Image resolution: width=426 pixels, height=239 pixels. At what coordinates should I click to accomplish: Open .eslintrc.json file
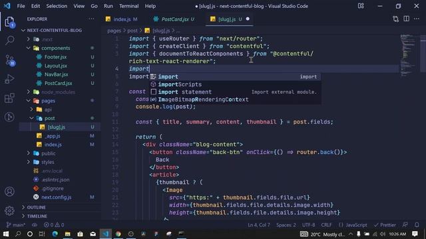point(55,180)
